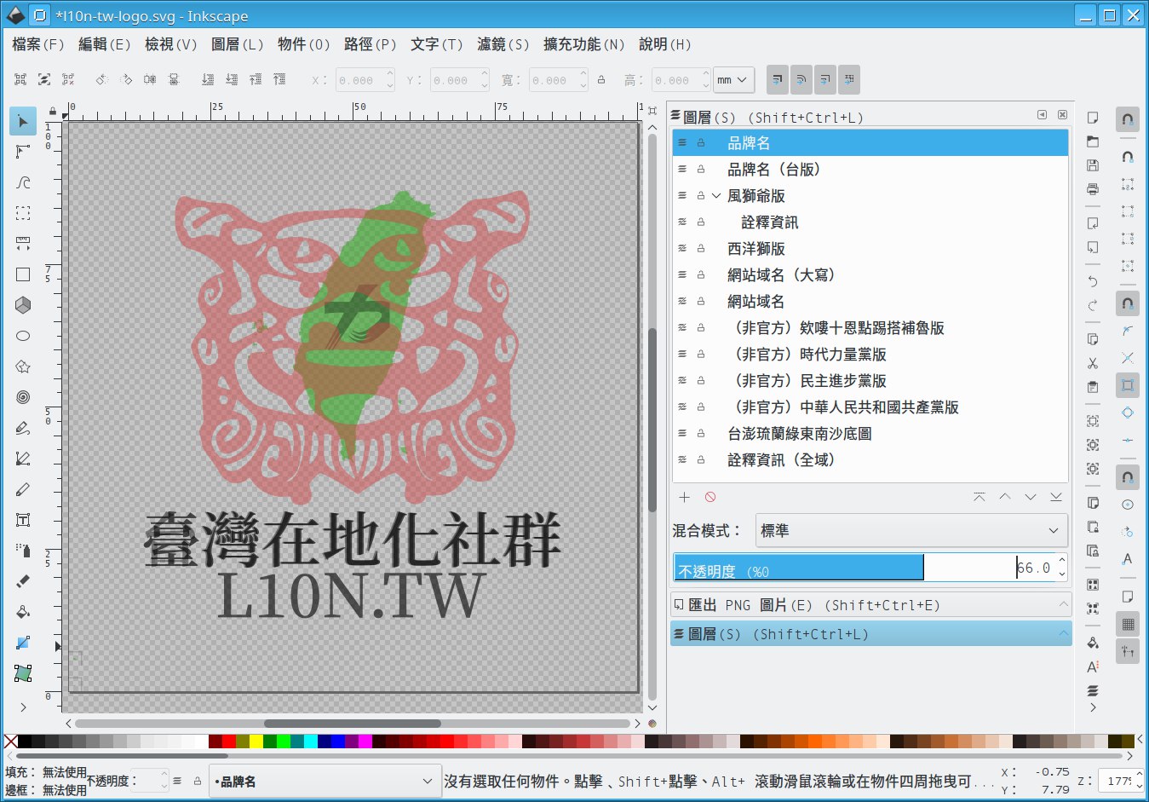The height and width of the screenshot is (802, 1149).
Task: Select the Text tool
Action: (x=23, y=520)
